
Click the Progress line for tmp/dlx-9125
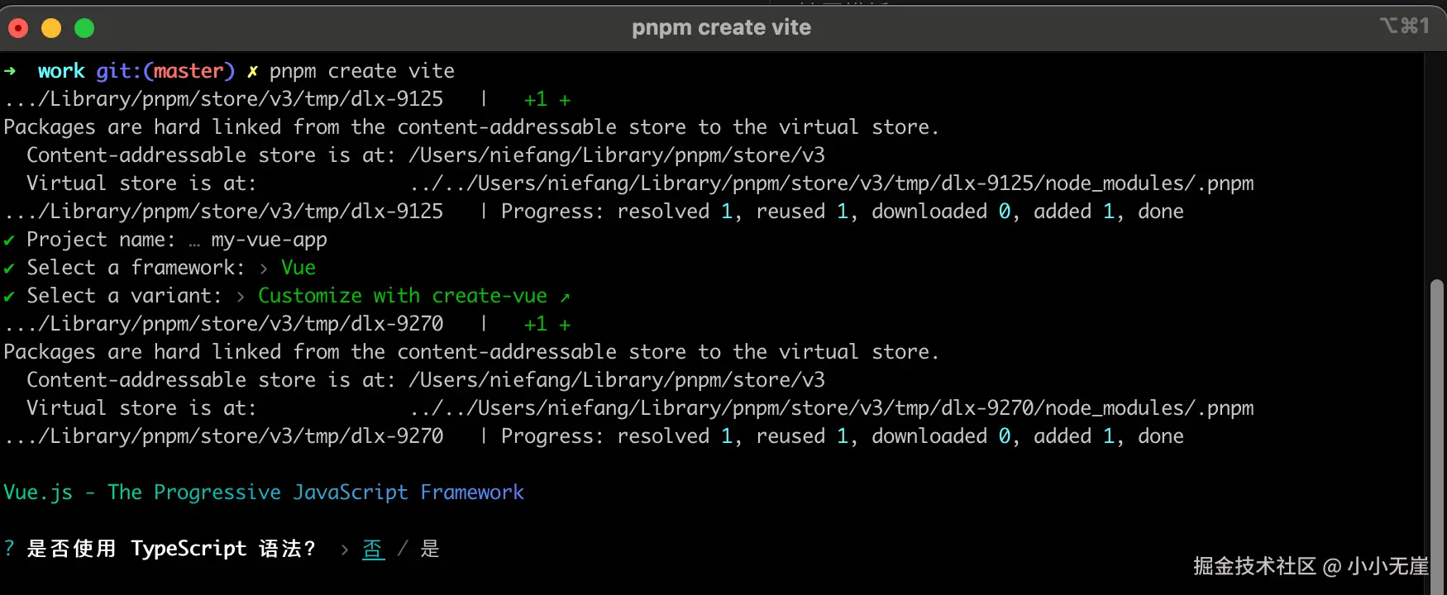pyautogui.click(x=594, y=212)
